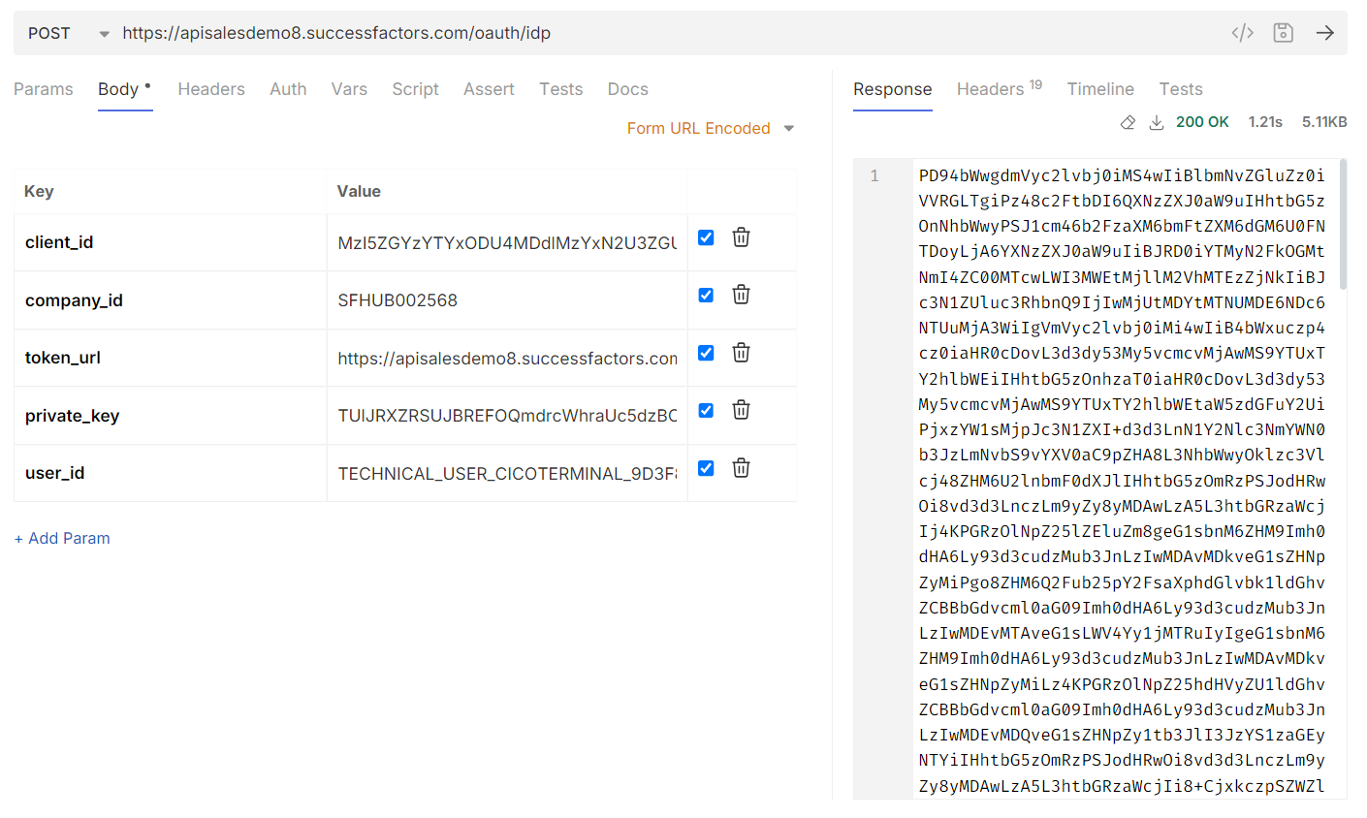The image size is (1367, 818).
Task: Click the 200 OK status text
Action: (1202, 122)
